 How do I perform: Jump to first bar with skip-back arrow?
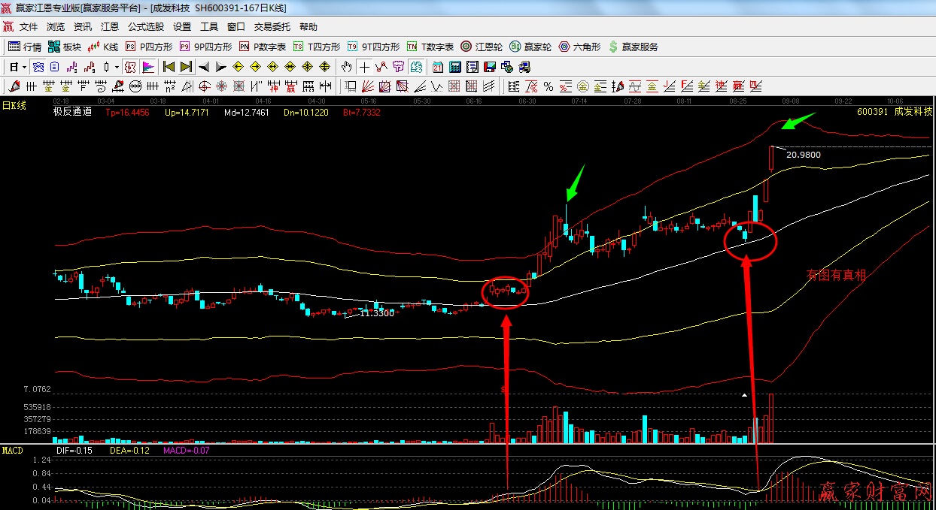(169, 67)
